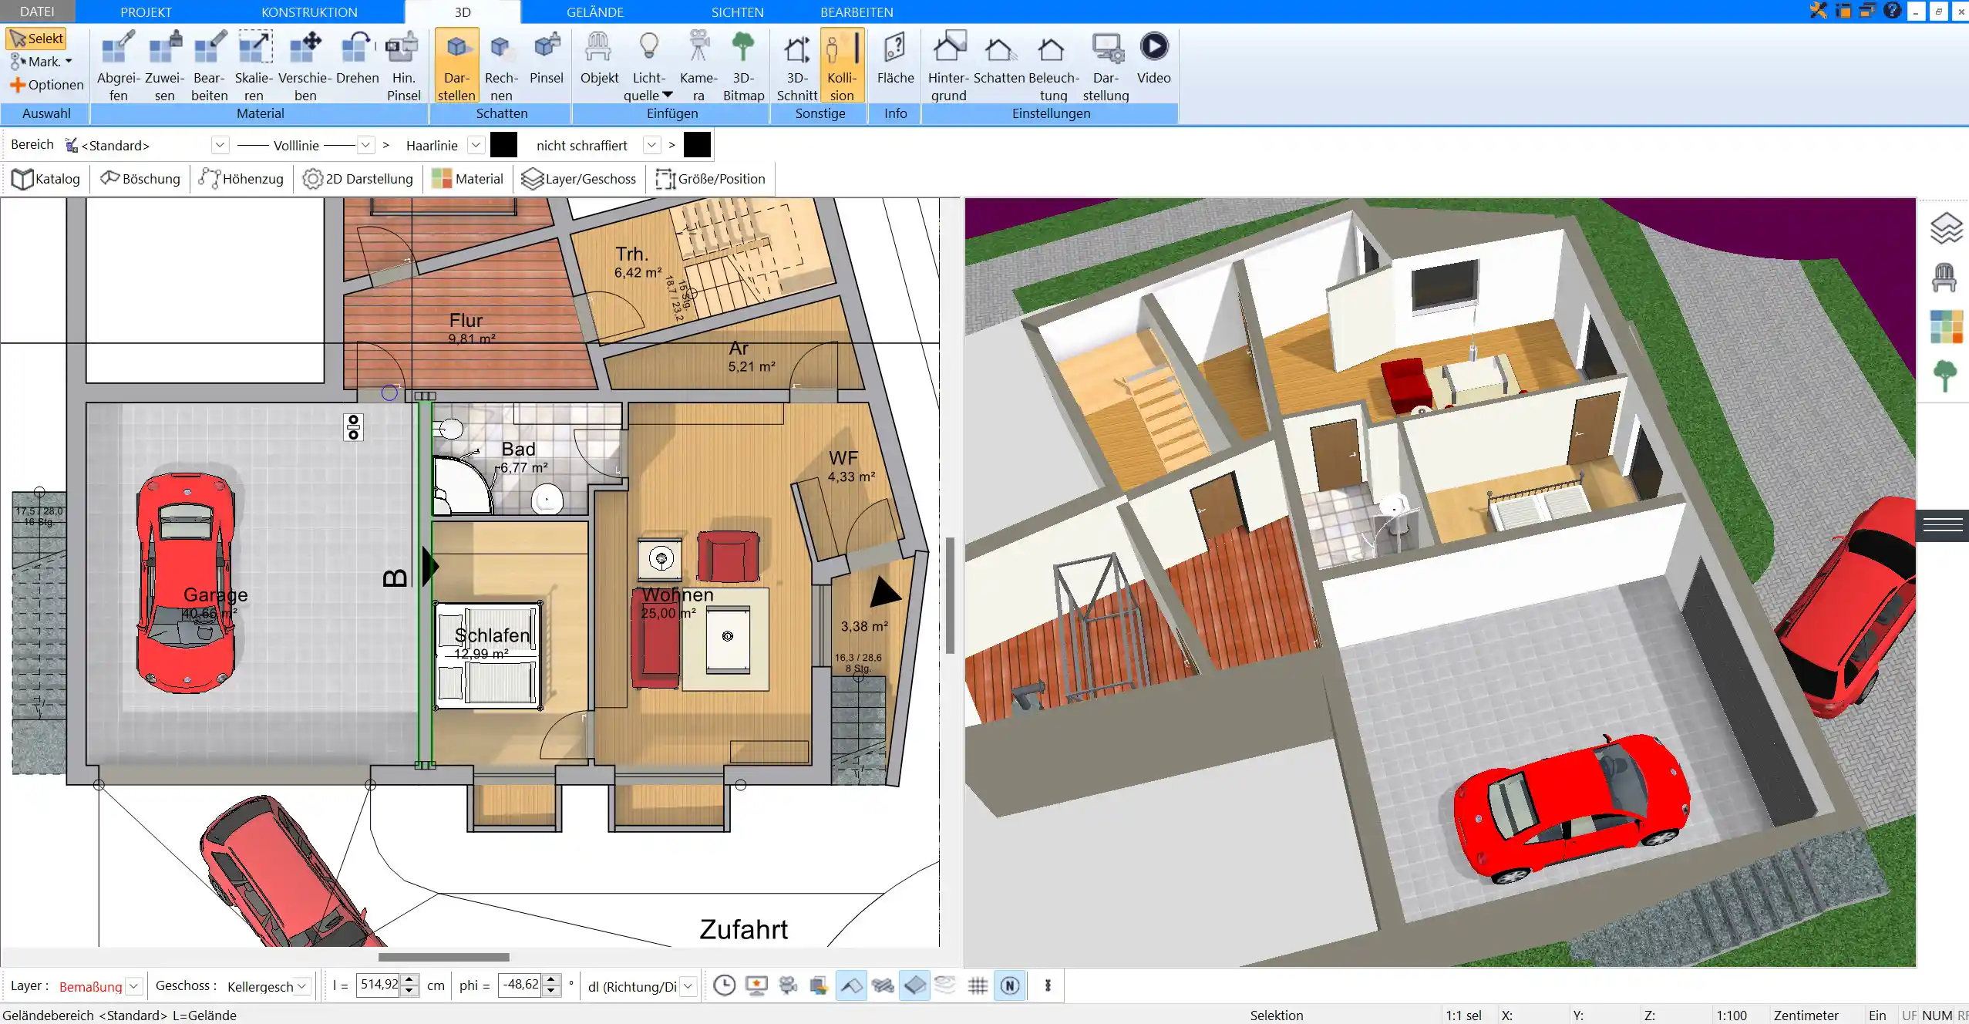Open the materials palette icon on right sidebar

1946,327
